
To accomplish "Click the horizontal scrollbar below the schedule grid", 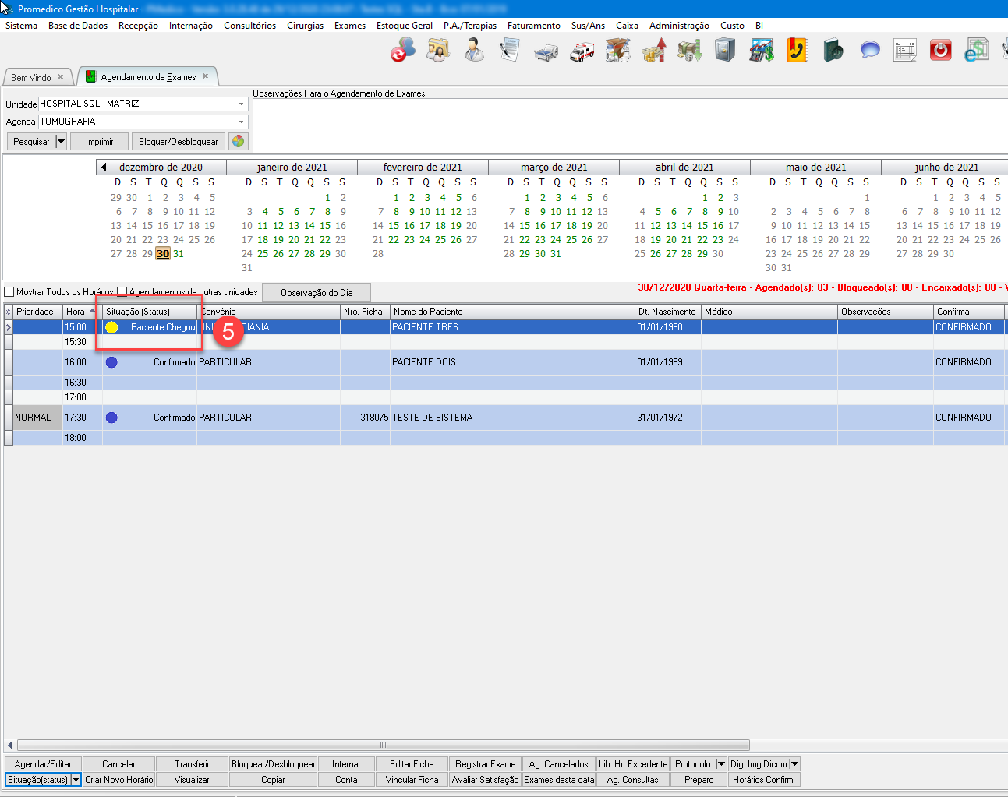I will 382,745.
